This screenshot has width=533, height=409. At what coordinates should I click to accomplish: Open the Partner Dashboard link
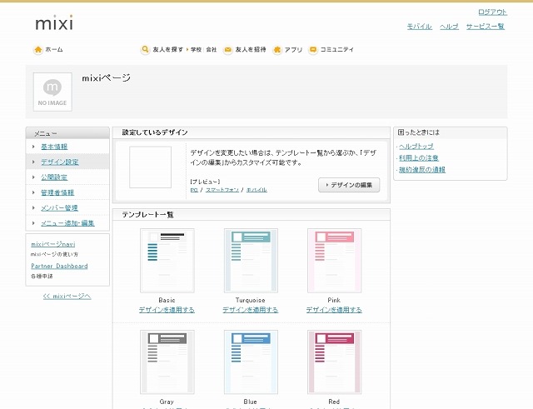pos(59,266)
